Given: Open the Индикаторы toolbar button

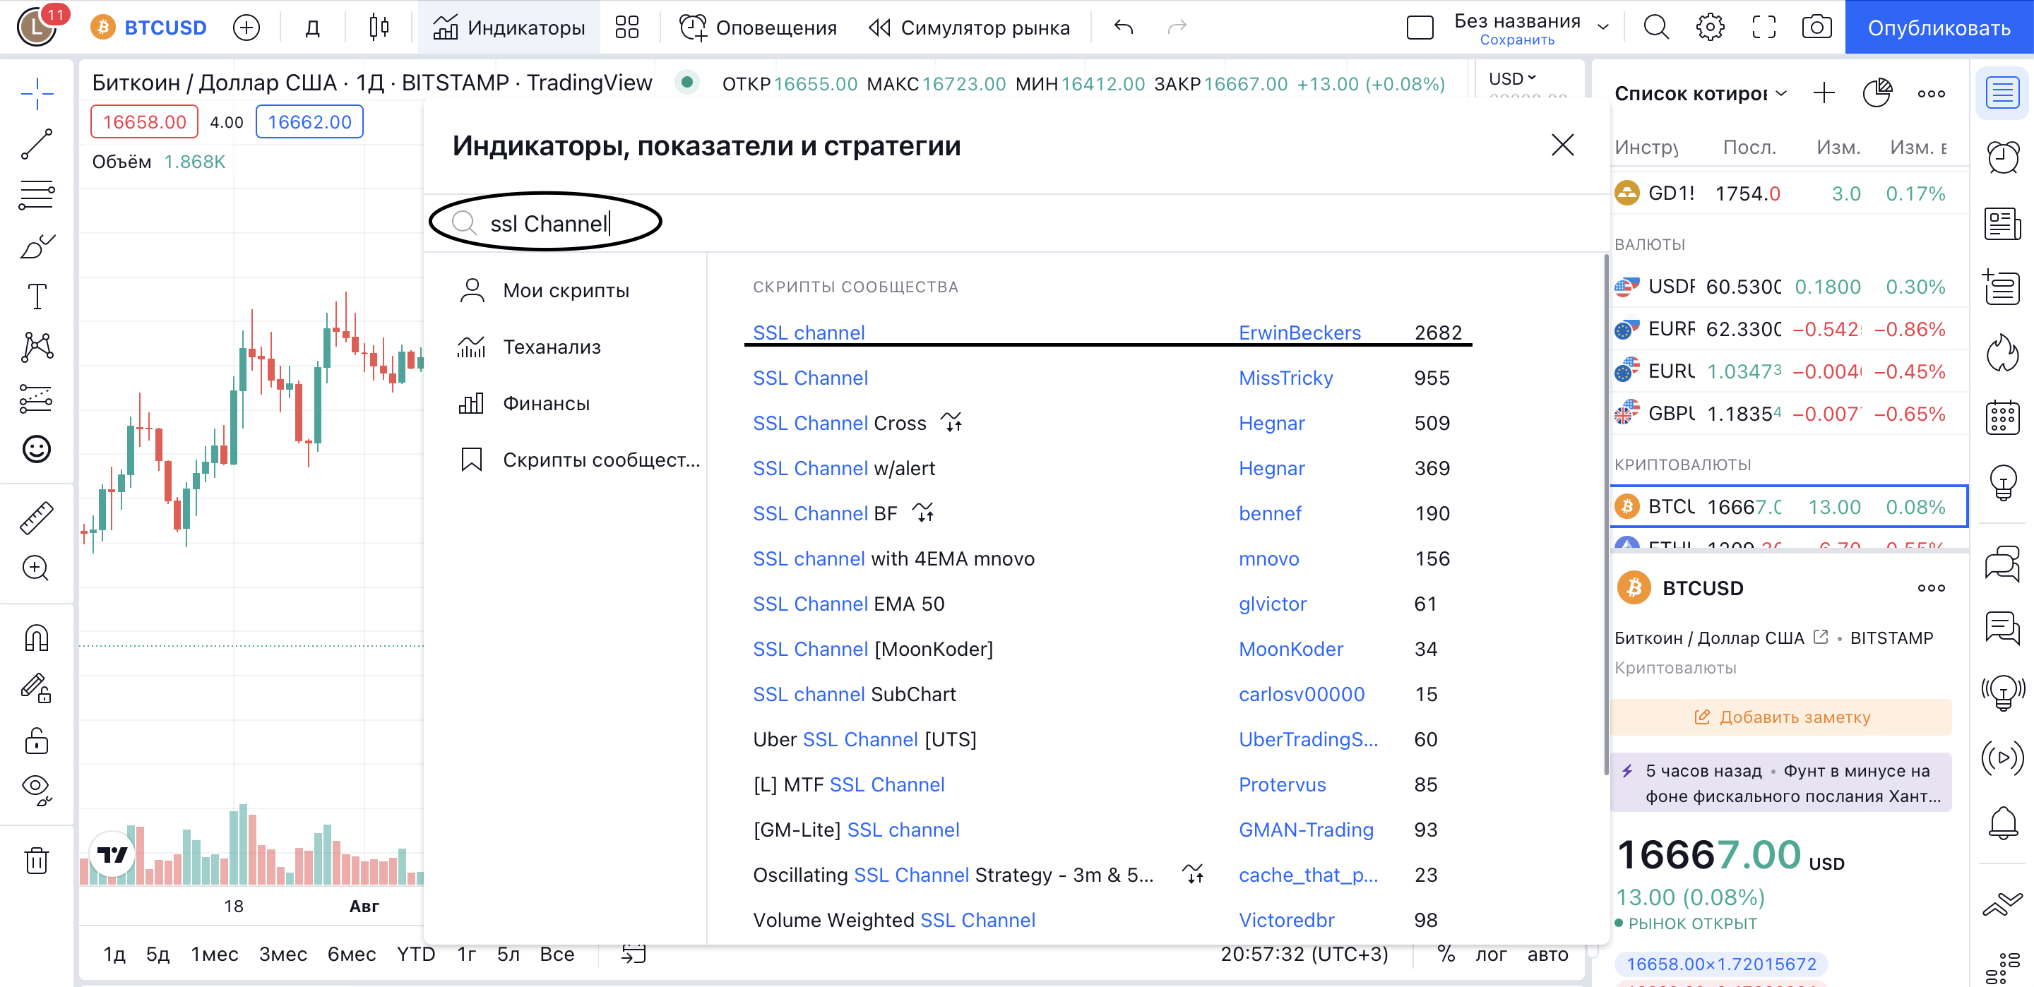Looking at the screenshot, I should [x=509, y=28].
